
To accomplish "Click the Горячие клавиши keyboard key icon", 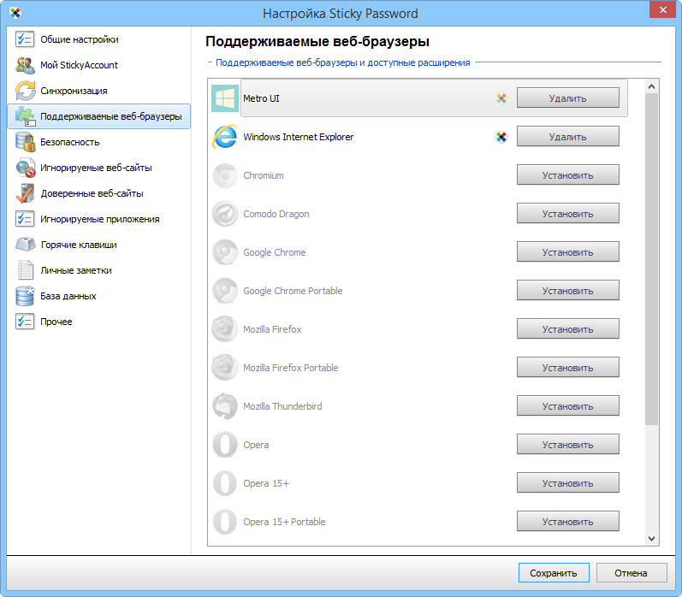I will coord(25,245).
